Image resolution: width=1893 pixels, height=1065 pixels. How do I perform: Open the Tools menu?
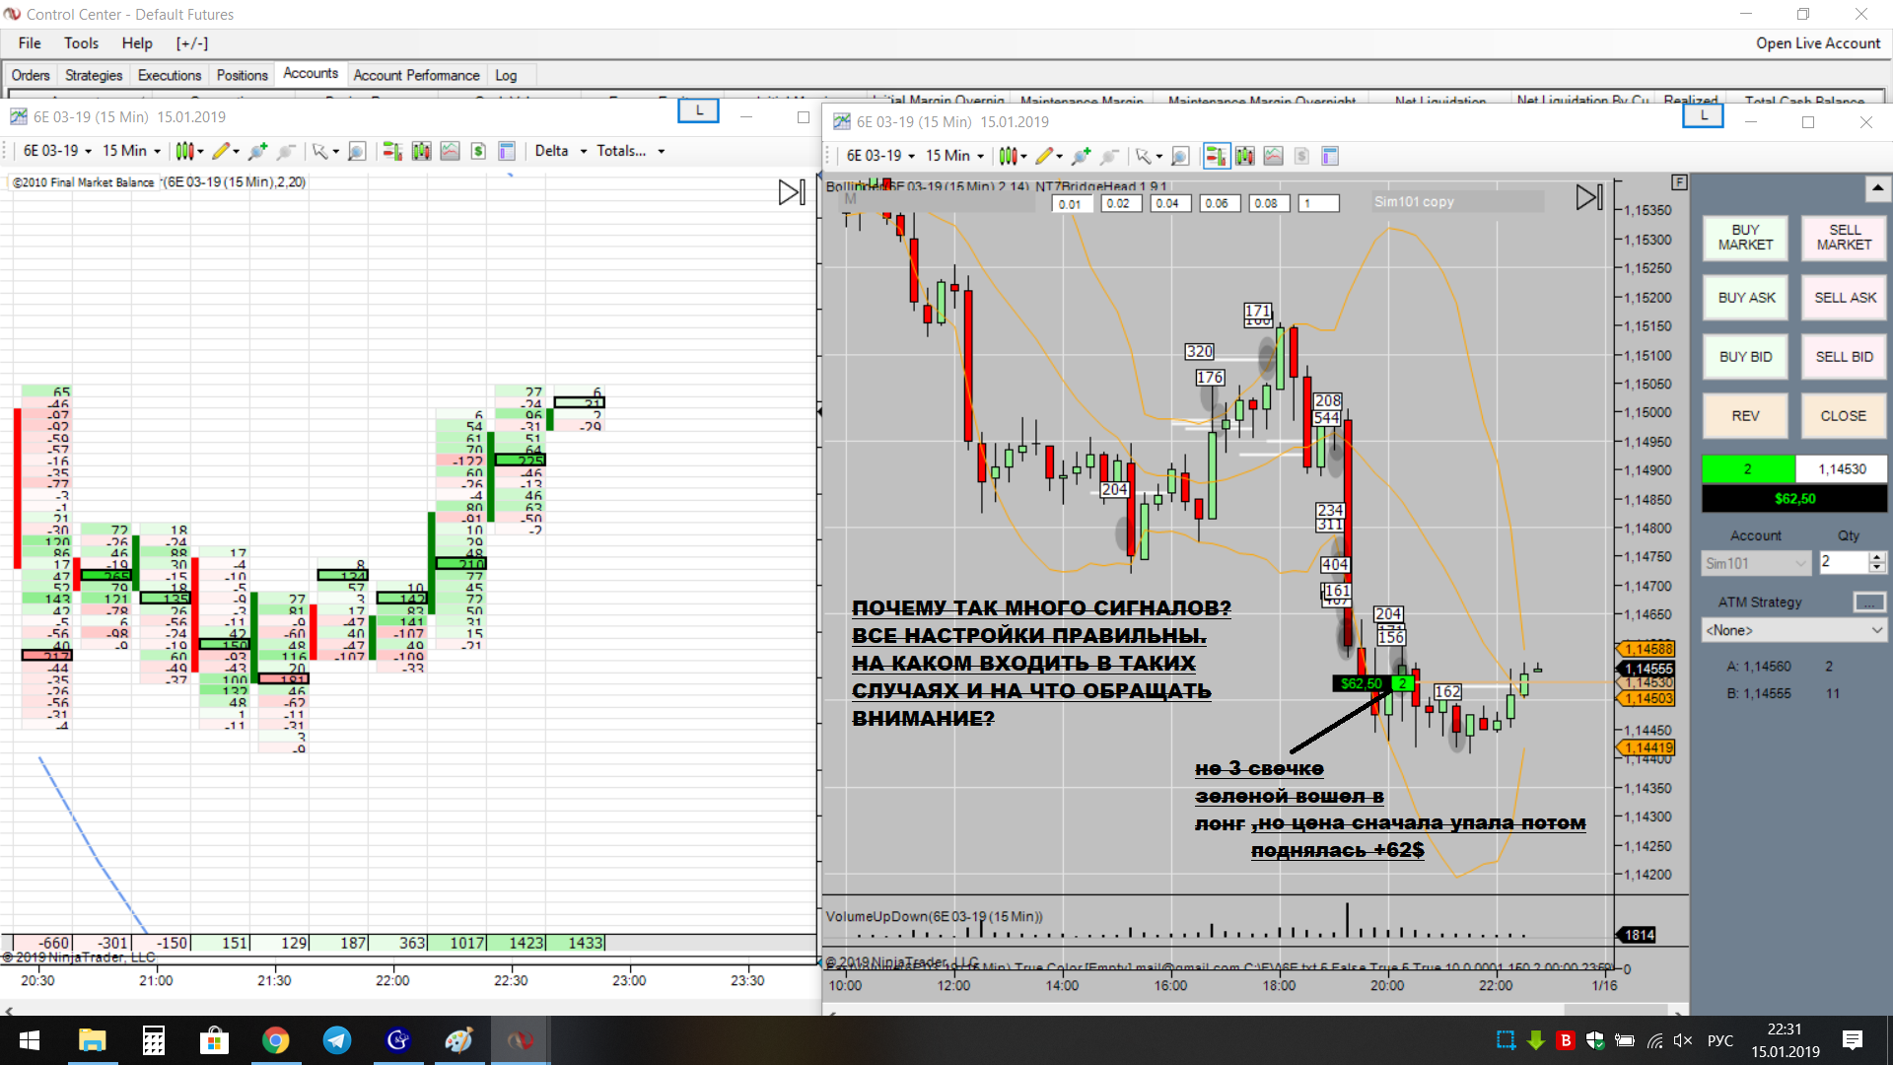[x=81, y=43]
